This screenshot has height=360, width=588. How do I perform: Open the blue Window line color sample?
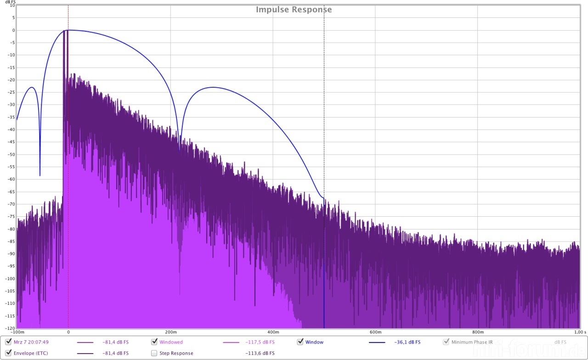377,342
